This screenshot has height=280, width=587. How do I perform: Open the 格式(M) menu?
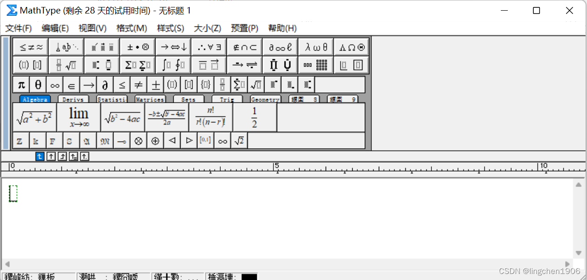[131, 28]
